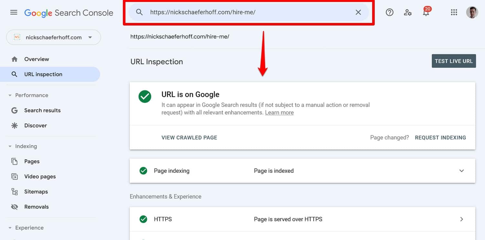Click the TEST LIVE URL button
485x240 pixels.
pyautogui.click(x=454, y=61)
